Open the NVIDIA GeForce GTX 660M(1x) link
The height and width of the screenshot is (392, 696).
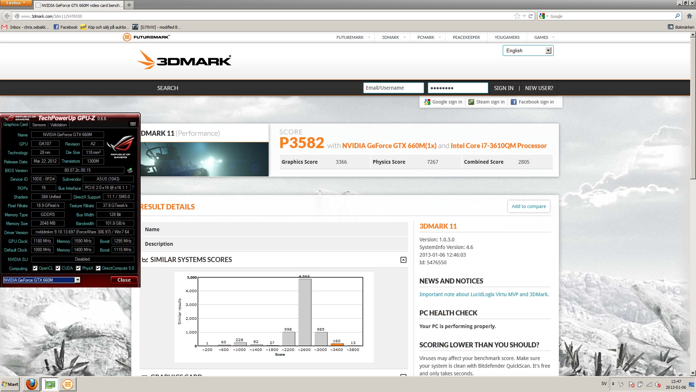point(389,146)
